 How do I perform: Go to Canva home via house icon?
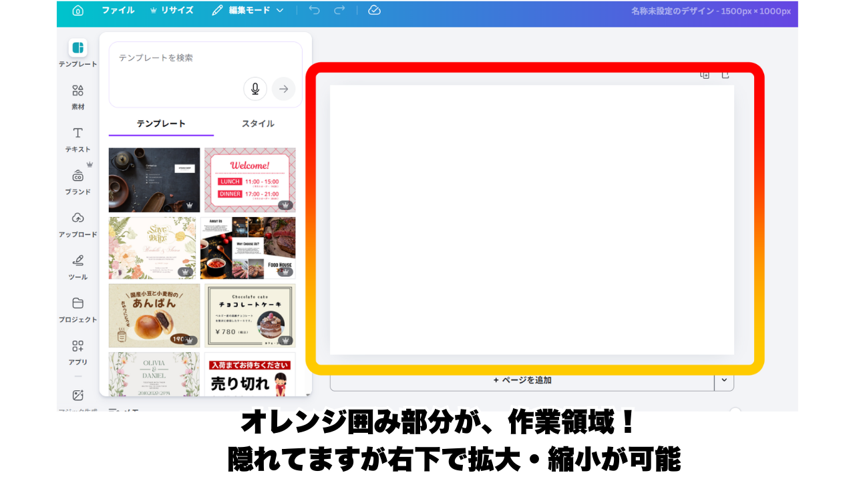click(x=78, y=10)
